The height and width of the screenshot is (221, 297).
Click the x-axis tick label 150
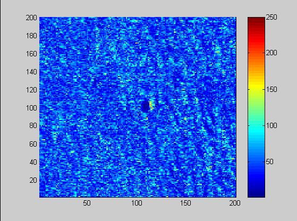click(185, 203)
